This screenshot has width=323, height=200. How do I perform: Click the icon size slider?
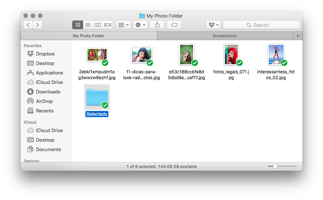point(282,166)
